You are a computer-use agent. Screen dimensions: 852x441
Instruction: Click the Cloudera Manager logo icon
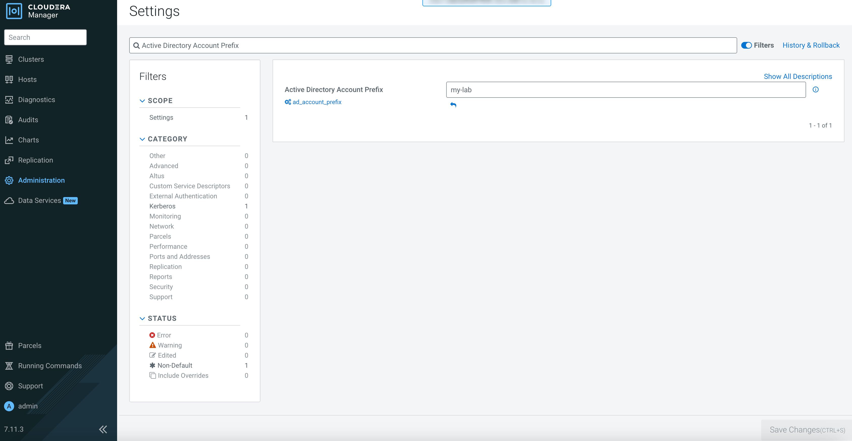click(x=14, y=11)
